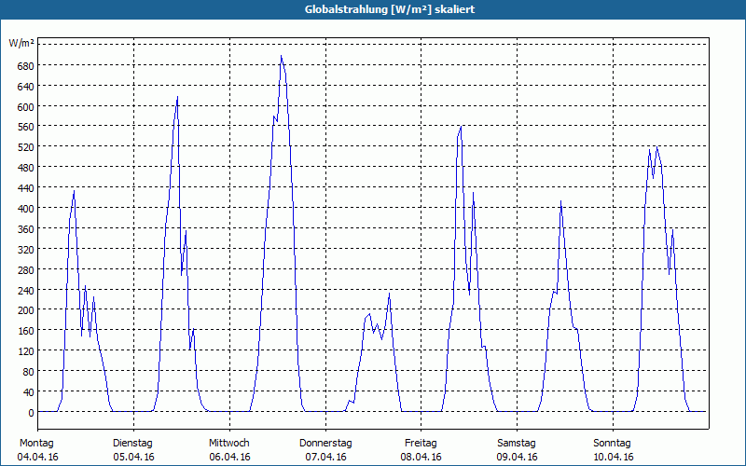Select the Montag 04.04.16 date label

tap(37, 450)
